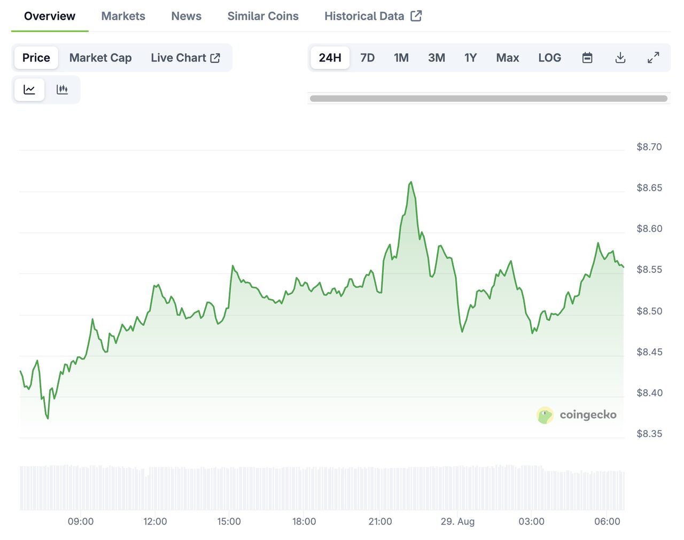Open the Markets tab
Screen dimensions: 684x540
click(123, 16)
